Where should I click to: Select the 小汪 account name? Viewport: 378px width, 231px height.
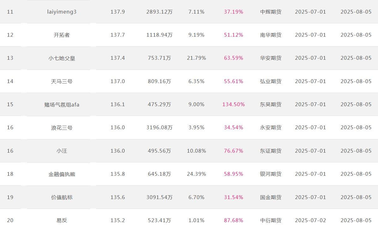click(x=62, y=151)
